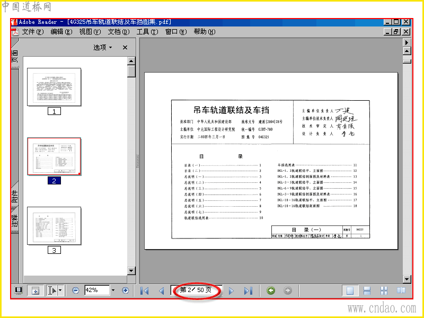
Task: Open select tool dropdown arrow
Action: [x=60, y=290]
